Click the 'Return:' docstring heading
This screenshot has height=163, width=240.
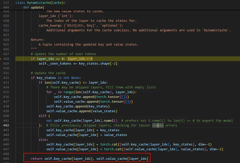[37, 40]
